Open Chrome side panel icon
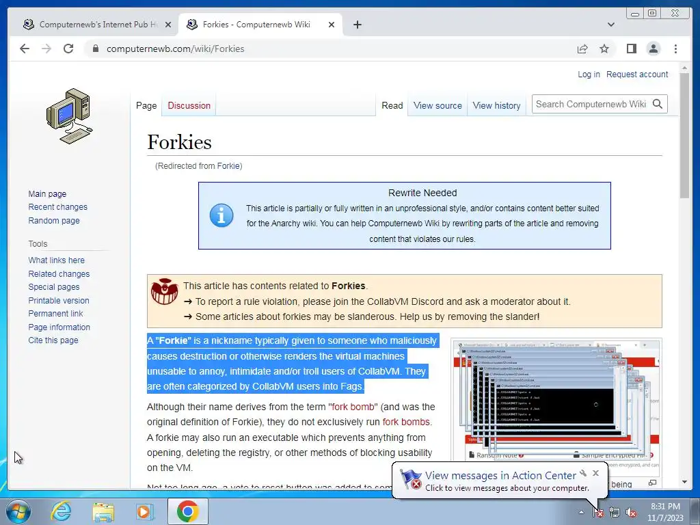Image resolution: width=700 pixels, height=525 pixels. pyautogui.click(x=631, y=49)
